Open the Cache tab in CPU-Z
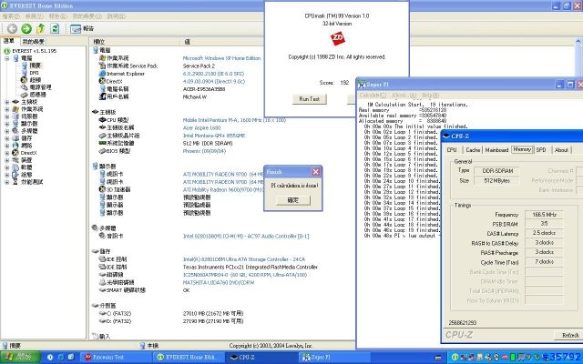583x364 pixels. click(x=473, y=150)
